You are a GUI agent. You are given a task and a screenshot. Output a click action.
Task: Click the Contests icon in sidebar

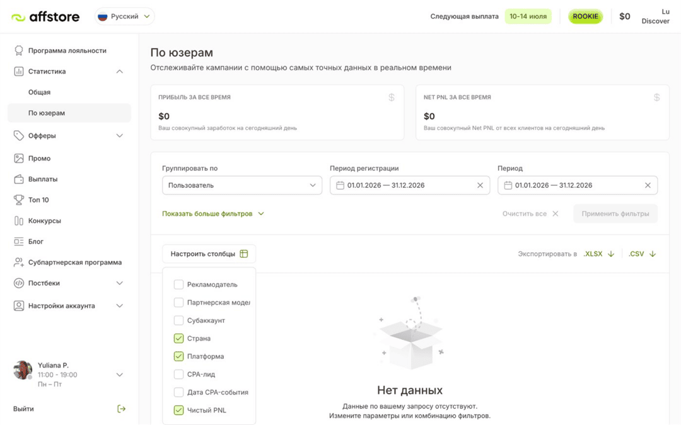(x=19, y=221)
